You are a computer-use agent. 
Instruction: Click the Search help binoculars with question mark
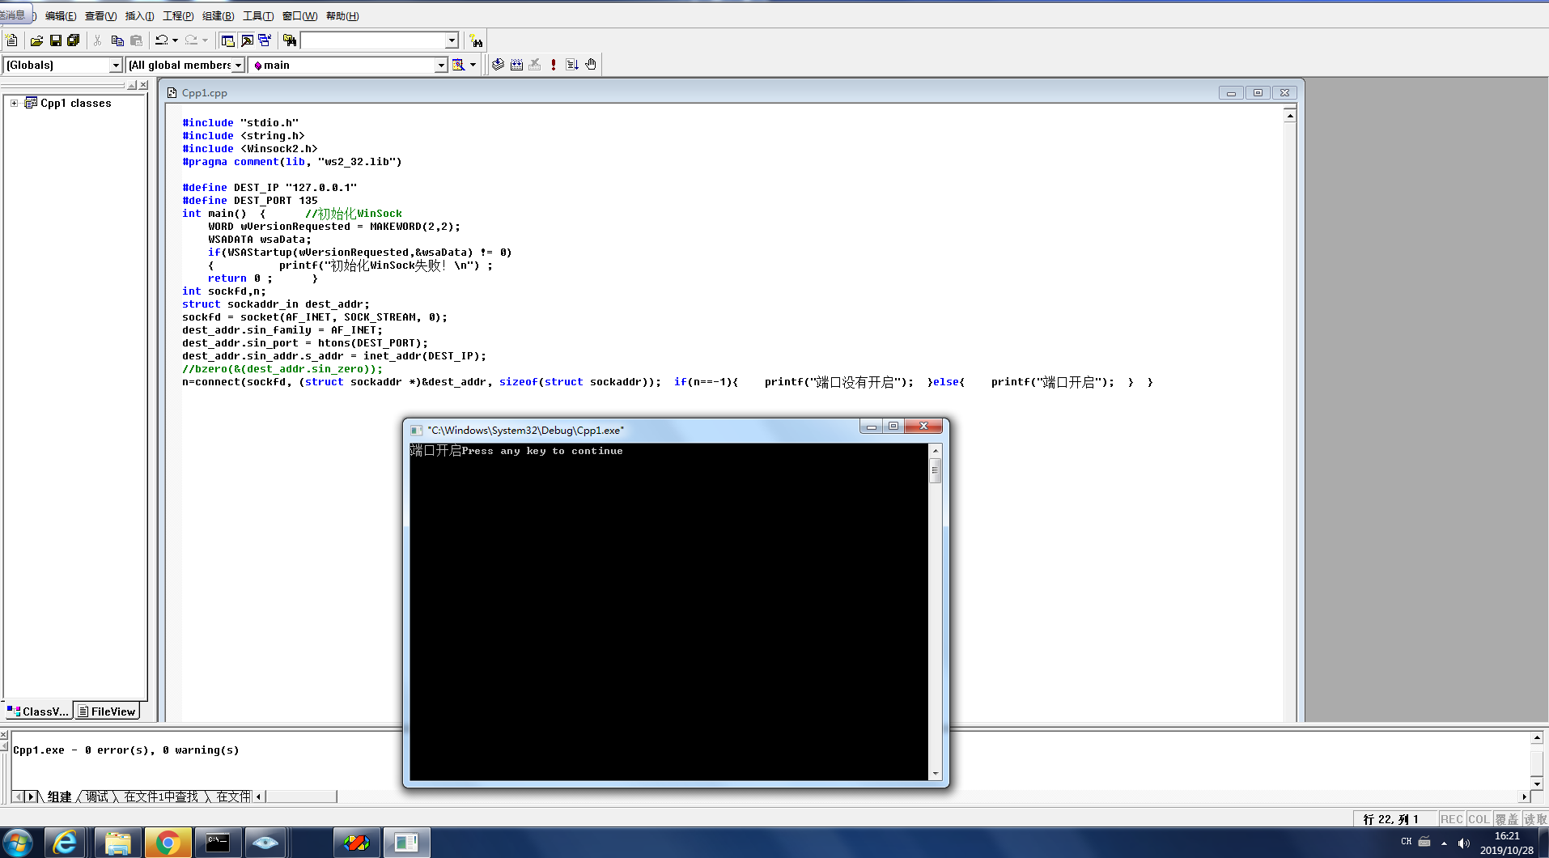click(x=476, y=40)
